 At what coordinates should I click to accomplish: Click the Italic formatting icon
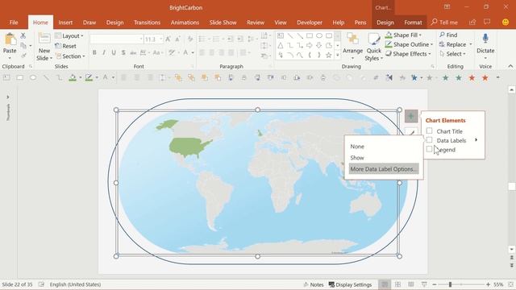pyautogui.click(x=104, y=52)
